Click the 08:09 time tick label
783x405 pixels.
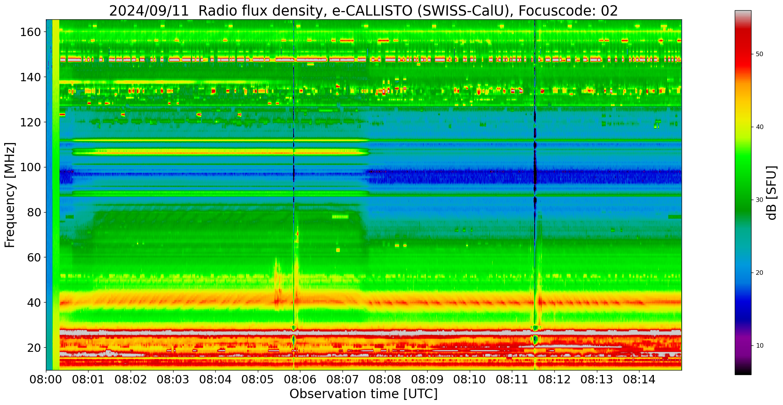[x=427, y=380]
